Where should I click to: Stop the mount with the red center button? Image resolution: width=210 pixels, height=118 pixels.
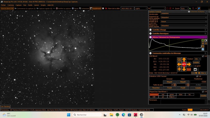click(x=184, y=64)
